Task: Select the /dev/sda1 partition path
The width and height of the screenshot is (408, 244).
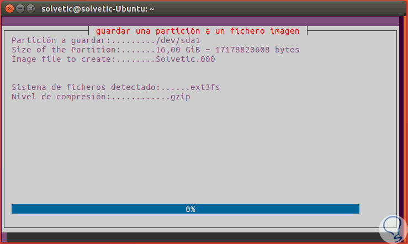Action: click(x=178, y=40)
